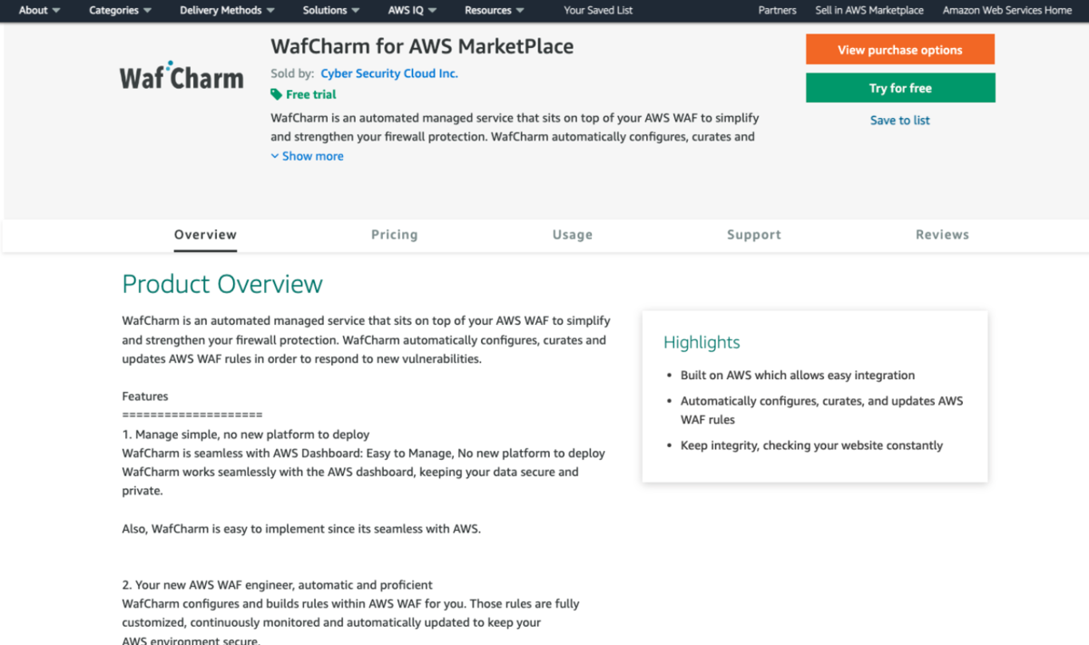Click the WafCharm logo image
This screenshot has width=1089, height=645.
pos(181,76)
